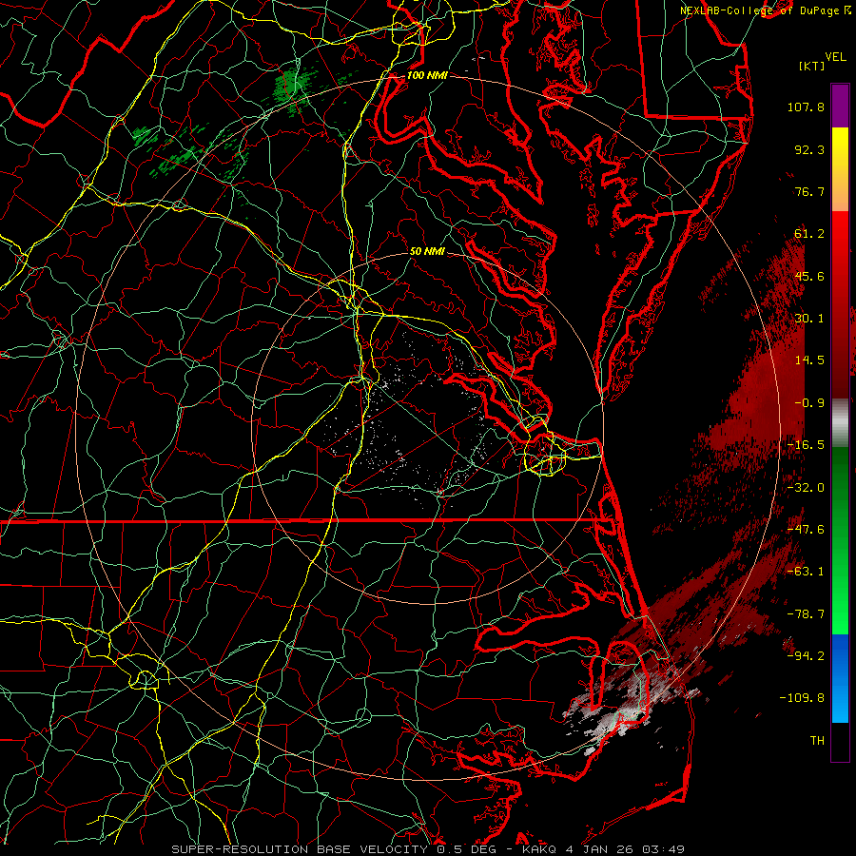Click the 14.5 legend value
This screenshot has width=856, height=856.
pyautogui.click(x=809, y=360)
